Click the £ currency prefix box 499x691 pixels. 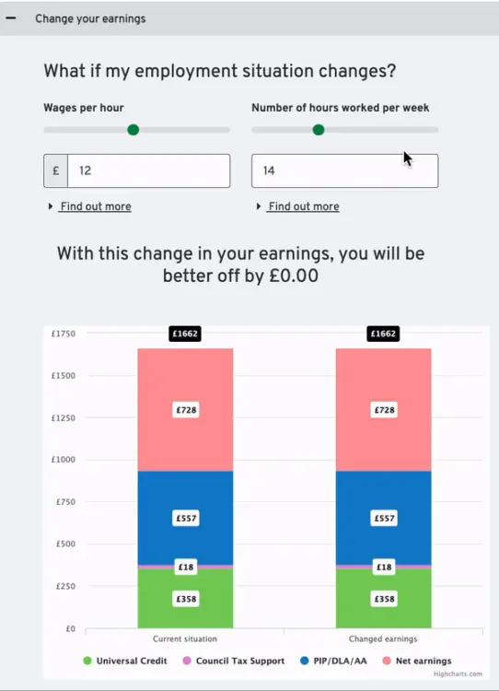click(x=56, y=170)
